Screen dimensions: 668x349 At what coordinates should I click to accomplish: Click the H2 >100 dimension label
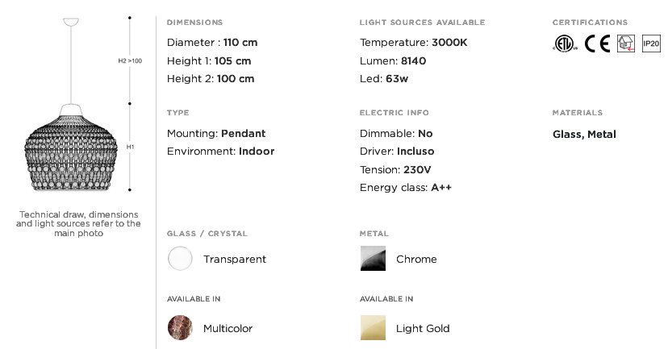(x=130, y=61)
